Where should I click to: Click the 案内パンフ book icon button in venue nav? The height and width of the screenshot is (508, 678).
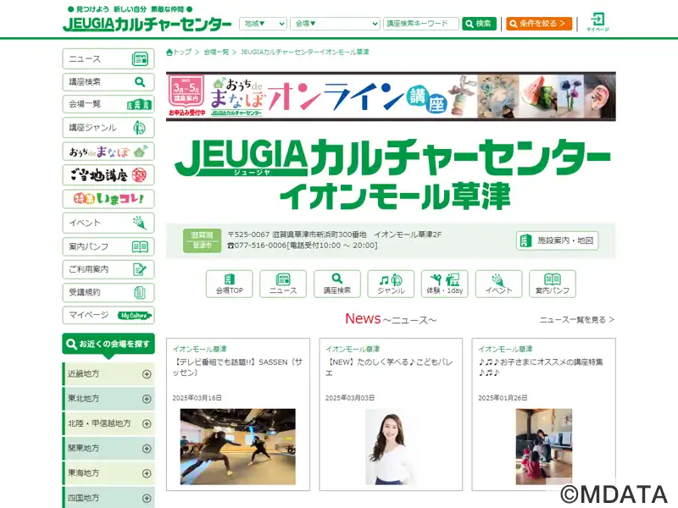[553, 284]
